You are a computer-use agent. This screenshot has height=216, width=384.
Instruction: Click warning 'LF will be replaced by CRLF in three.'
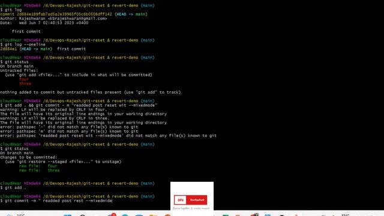(55, 118)
